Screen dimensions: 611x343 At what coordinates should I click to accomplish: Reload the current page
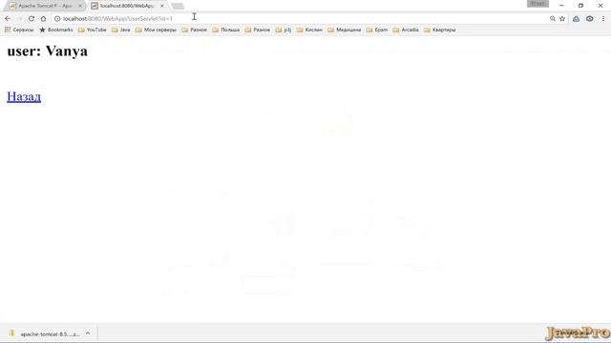point(32,19)
